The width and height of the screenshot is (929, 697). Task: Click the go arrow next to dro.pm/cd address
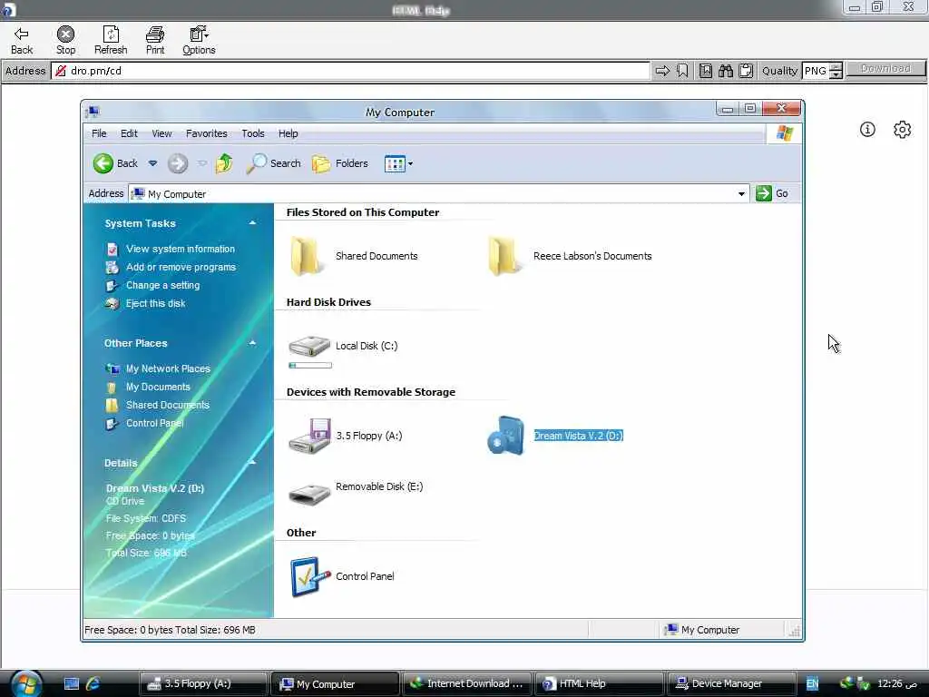662,71
